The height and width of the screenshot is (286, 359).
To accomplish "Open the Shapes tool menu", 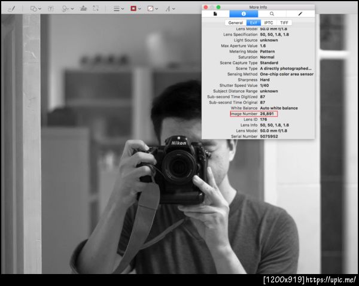I will click(x=36, y=9).
